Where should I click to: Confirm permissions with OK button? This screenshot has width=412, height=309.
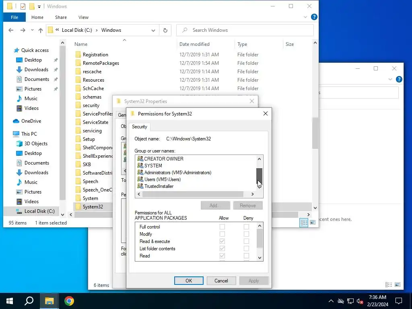(189, 280)
